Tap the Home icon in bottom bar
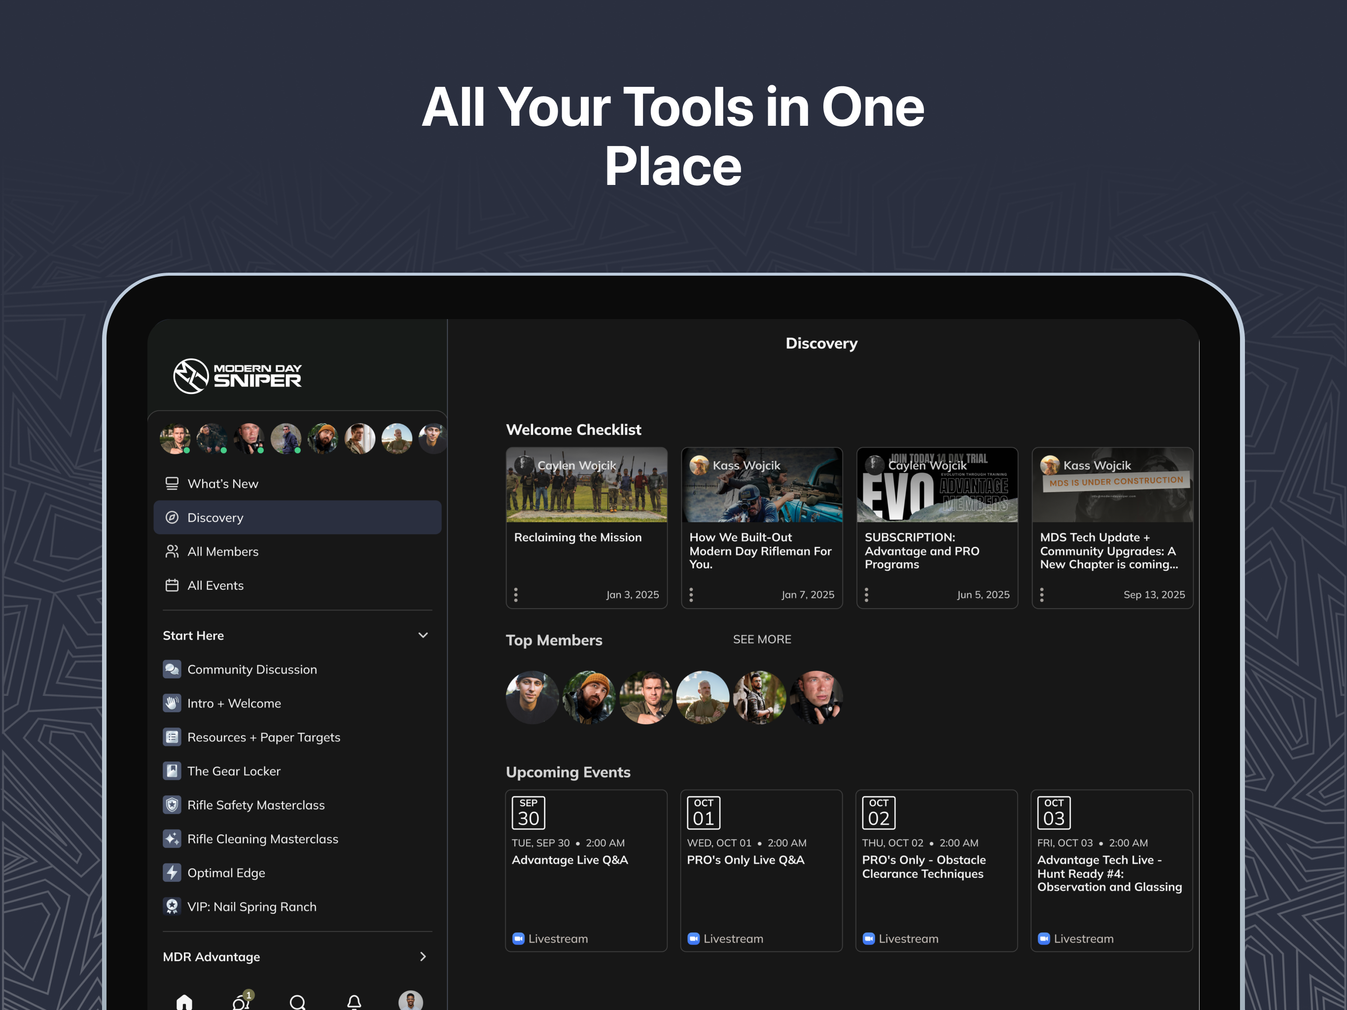The image size is (1347, 1010). [184, 1002]
